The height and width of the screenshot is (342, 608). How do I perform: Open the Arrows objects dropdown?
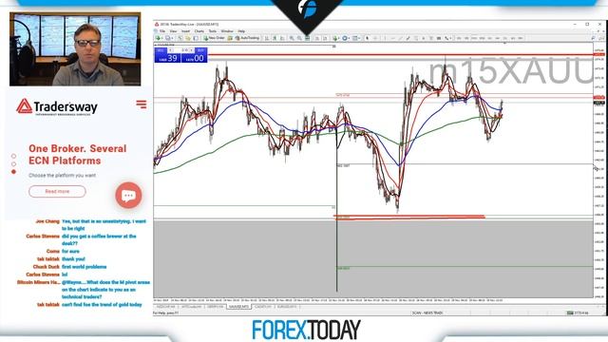[x=447, y=38]
